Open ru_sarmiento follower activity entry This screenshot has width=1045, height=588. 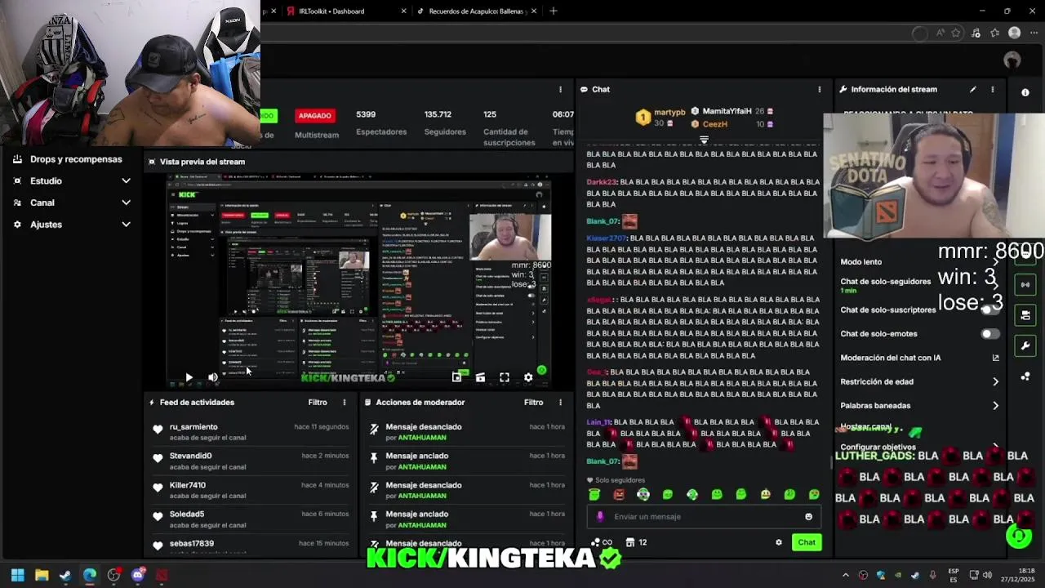coord(252,431)
